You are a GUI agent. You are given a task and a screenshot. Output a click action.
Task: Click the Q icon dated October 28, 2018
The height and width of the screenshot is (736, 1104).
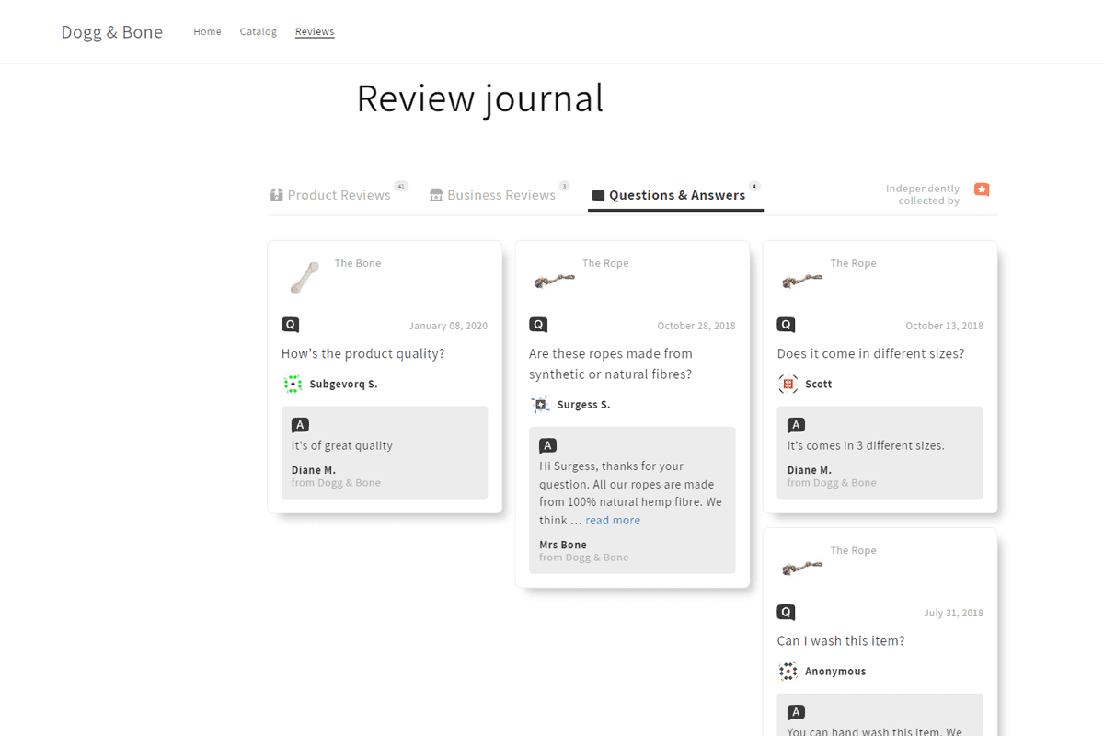point(538,325)
